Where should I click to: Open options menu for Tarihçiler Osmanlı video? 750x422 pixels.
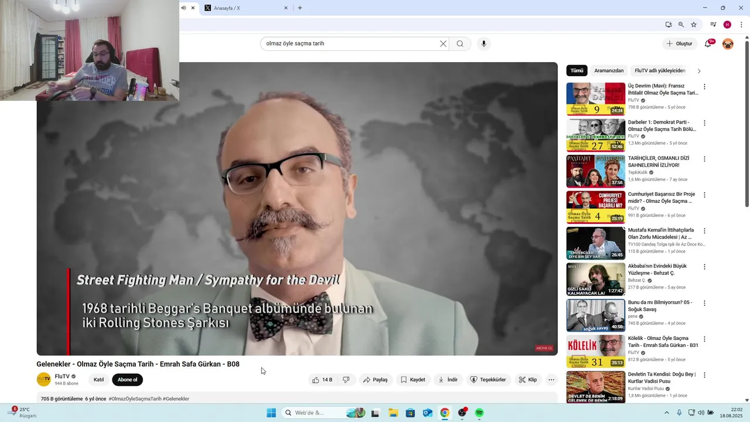pos(704,159)
